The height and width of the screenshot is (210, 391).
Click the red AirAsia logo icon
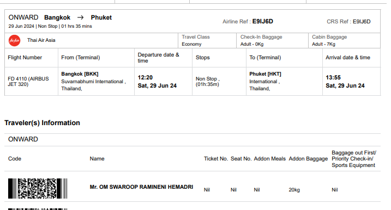coord(15,41)
